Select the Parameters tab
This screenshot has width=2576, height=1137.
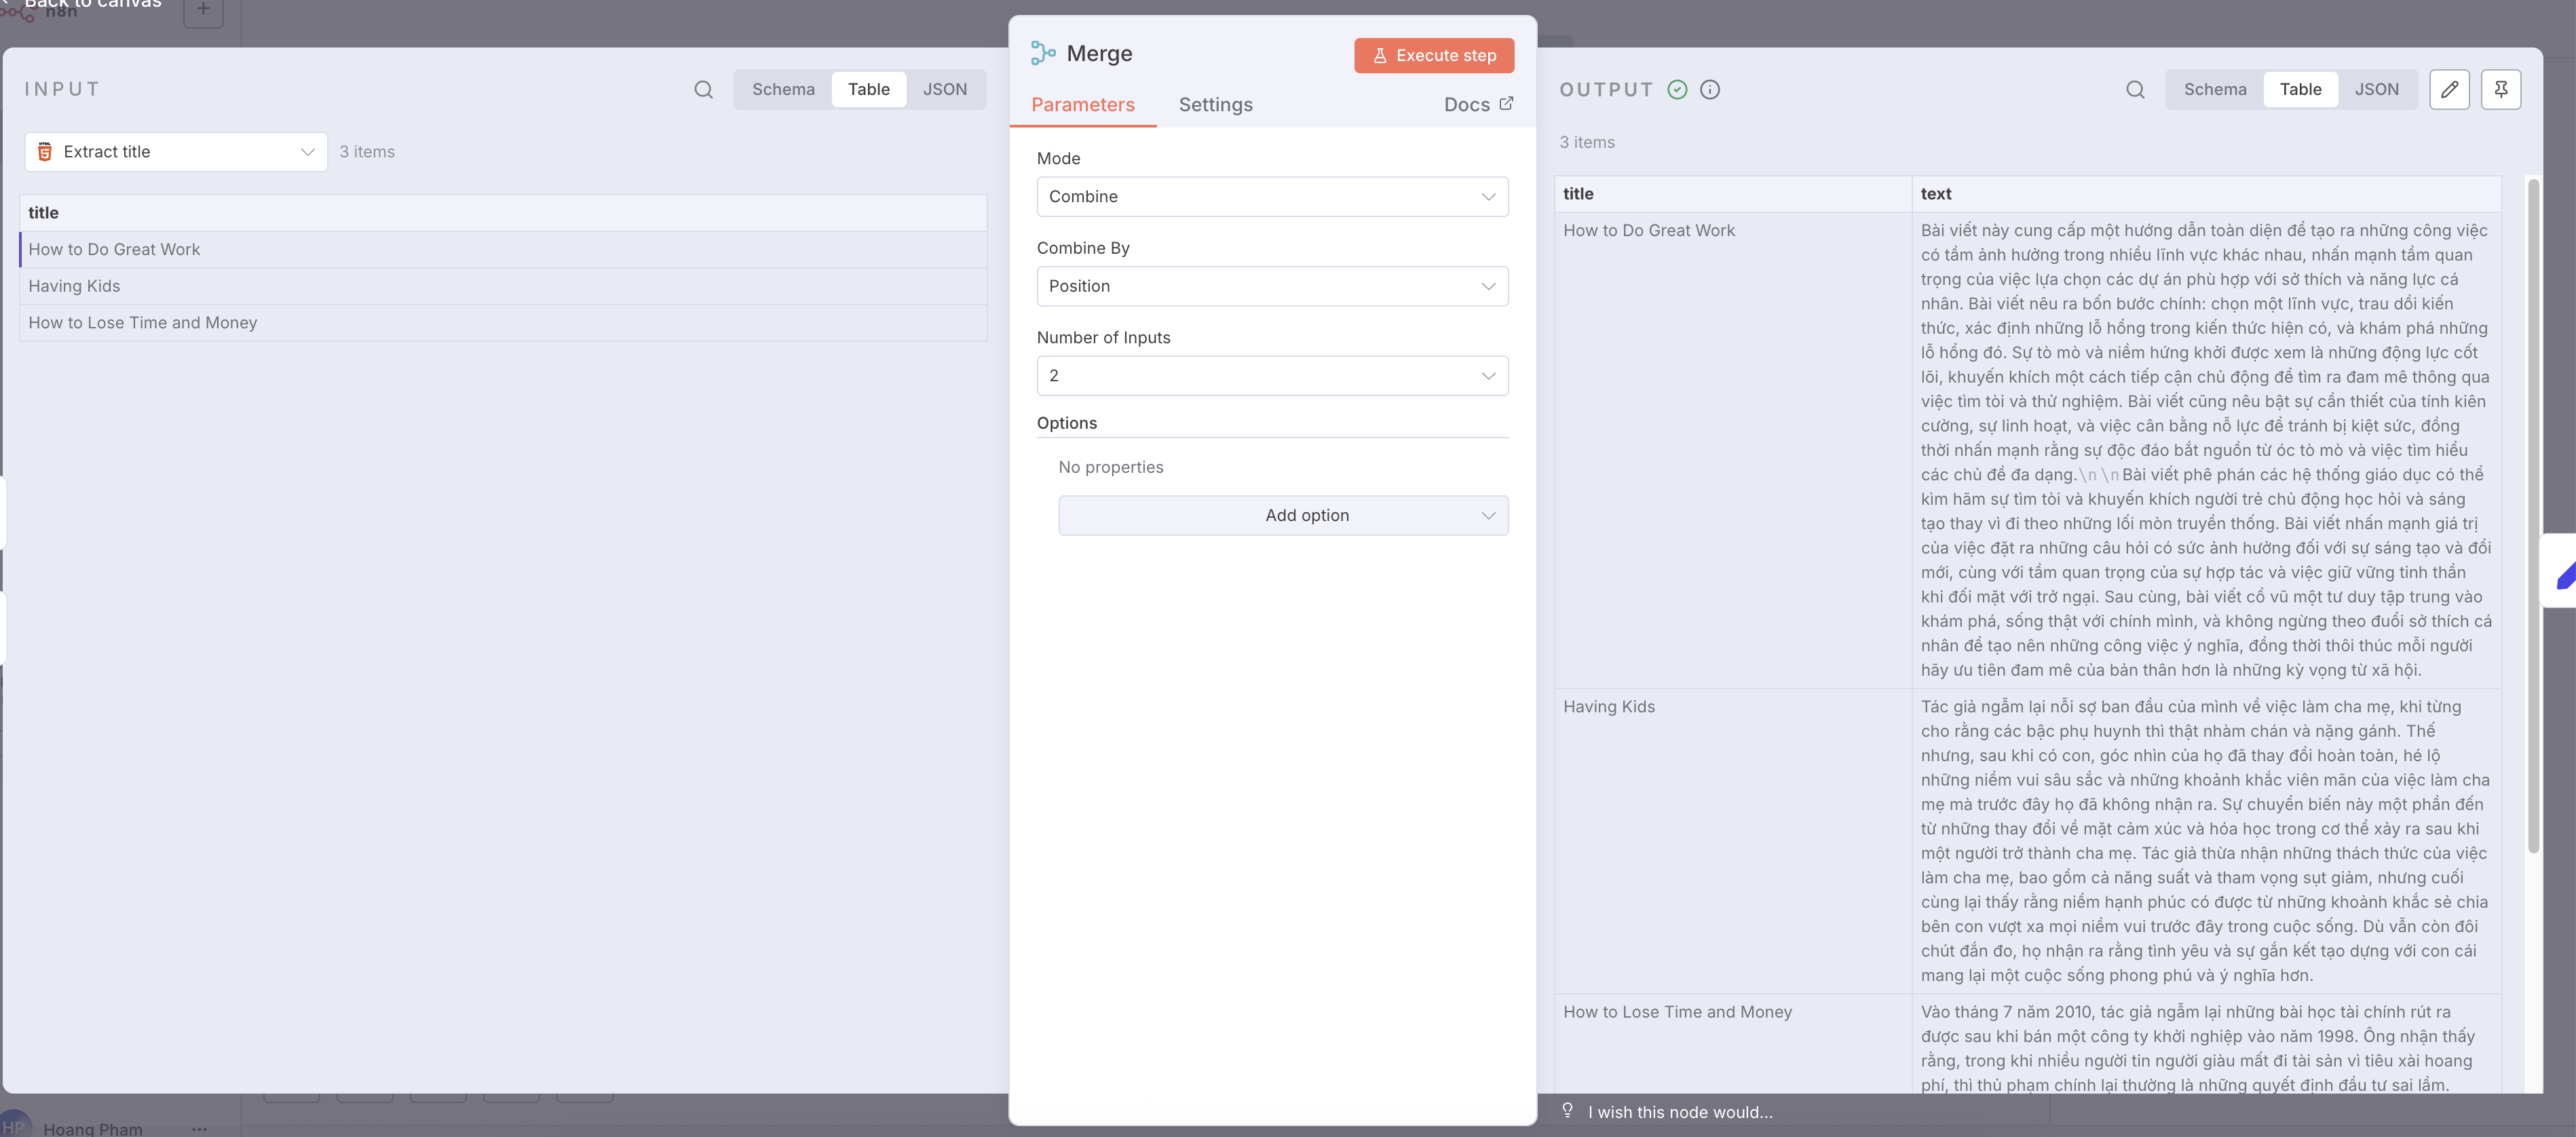[x=1082, y=105]
